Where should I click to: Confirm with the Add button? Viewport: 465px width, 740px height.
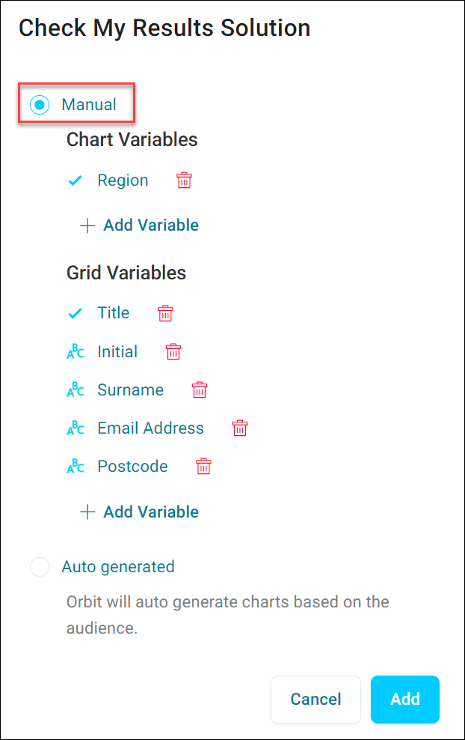click(405, 700)
